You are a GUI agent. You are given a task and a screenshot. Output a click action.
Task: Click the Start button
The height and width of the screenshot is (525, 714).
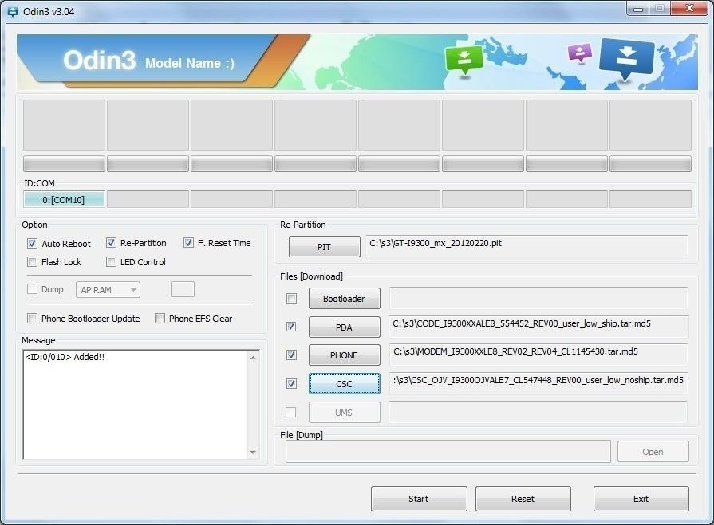tap(419, 499)
